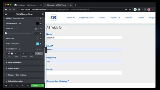This screenshot has width=160, height=90.
Task: Open saved passwords key icon
Action: pyautogui.click(x=126, y=9)
